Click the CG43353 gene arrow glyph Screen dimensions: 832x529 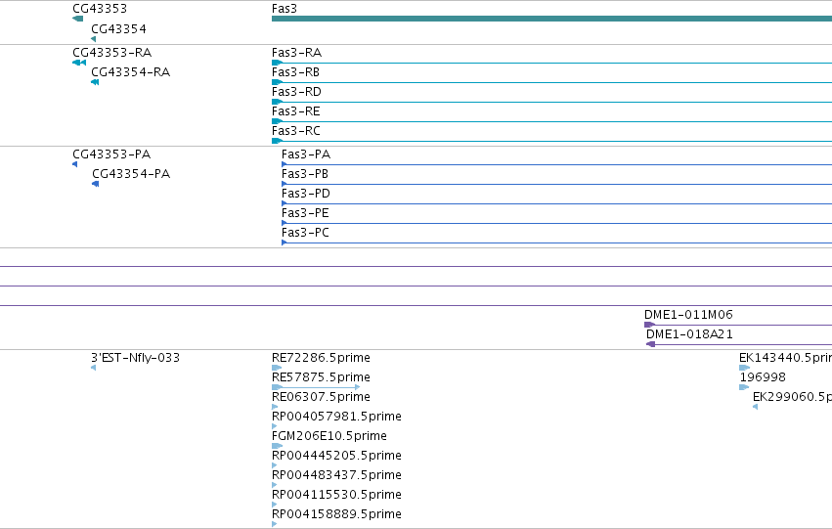coord(77,19)
